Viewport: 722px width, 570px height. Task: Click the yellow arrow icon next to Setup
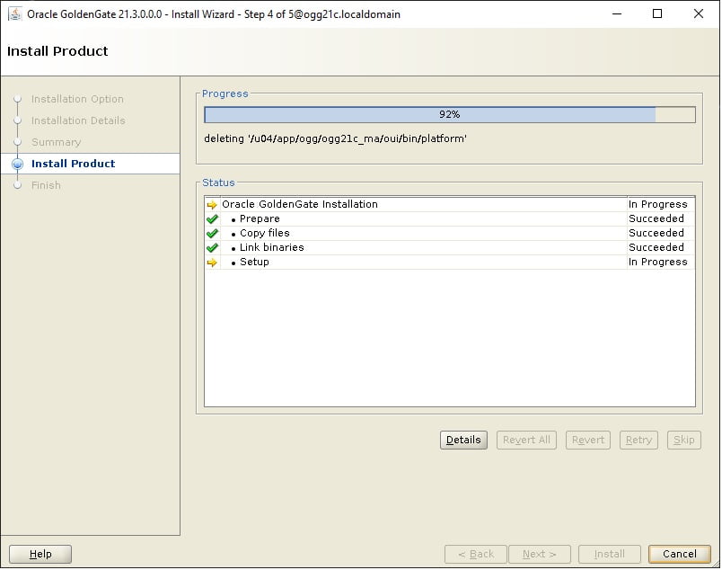click(x=212, y=263)
